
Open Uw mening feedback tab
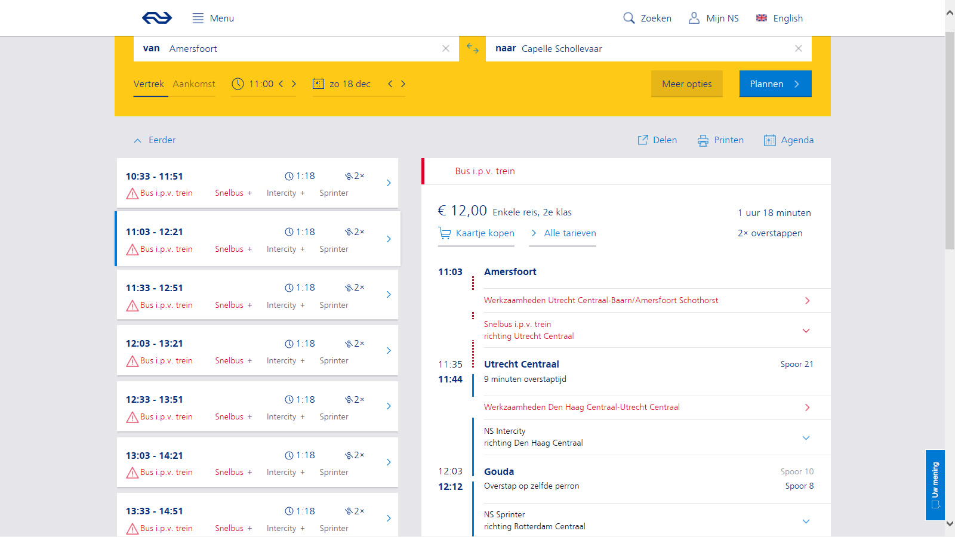coord(935,485)
